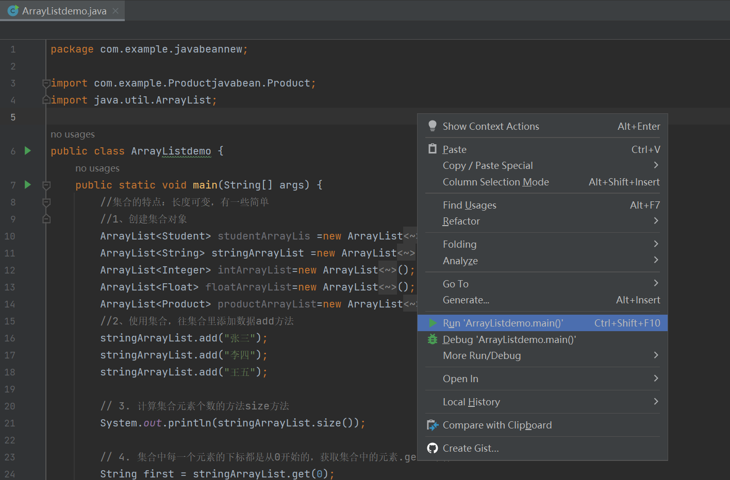
Task: Expand the Folding submenu arrow
Action: (656, 244)
